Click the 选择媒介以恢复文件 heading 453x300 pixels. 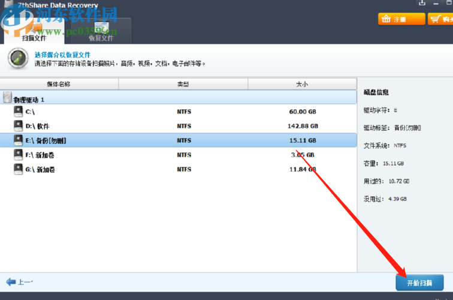(63, 55)
